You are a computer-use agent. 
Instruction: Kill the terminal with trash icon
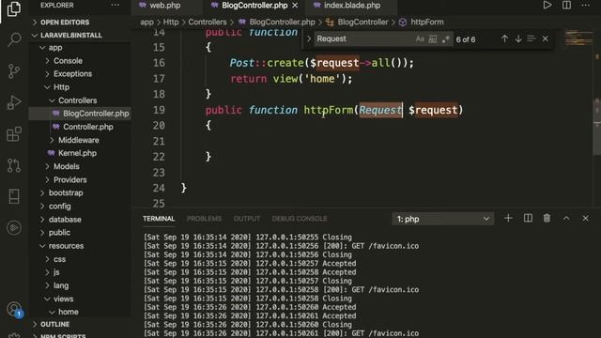(x=547, y=219)
